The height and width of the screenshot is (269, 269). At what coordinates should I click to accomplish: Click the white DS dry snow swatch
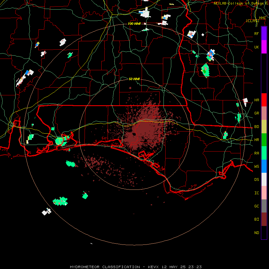pos(264,179)
